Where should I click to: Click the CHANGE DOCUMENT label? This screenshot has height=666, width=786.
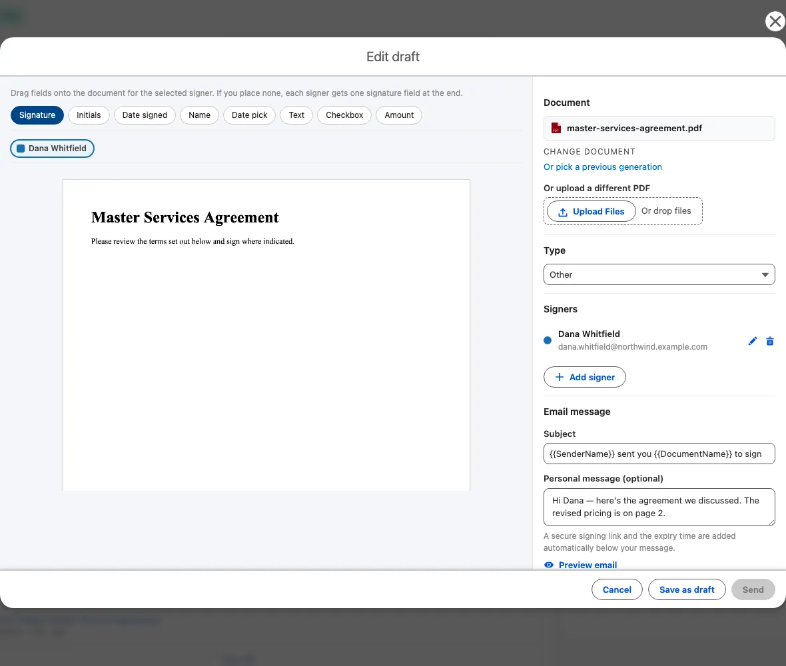[x=589, y=151]
